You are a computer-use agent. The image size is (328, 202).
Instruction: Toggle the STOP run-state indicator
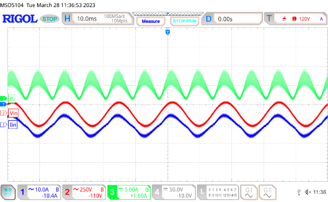pos(50,19)
